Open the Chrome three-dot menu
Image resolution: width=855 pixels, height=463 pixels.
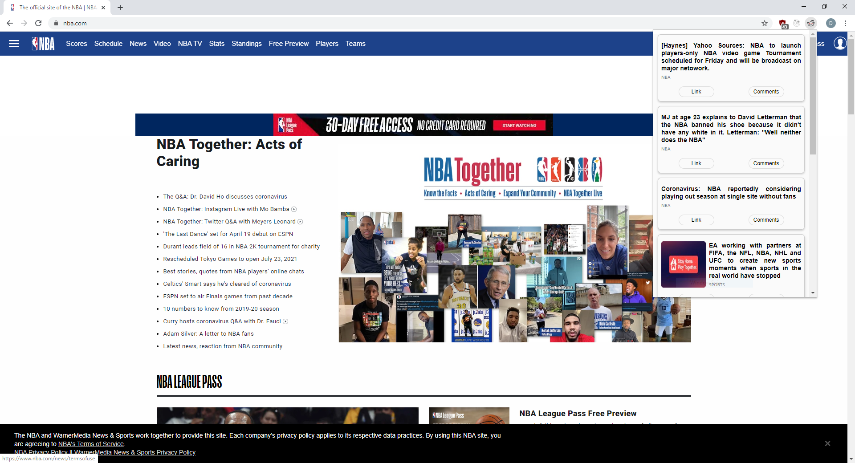pos(845,23)
